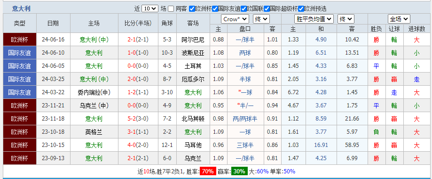432x179 pixels.
Task: Open 厄瓜多尔 away team link
Action: [x=193, y=79]
